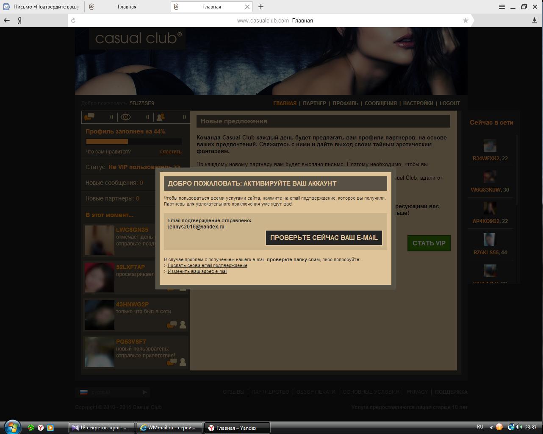Open PQ53VSF7 profile thumbnail
The width and height of the screenshot is (543, 434).
[100, 352]
